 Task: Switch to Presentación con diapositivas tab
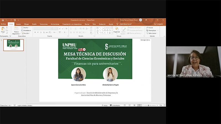pyautogui.click(x=72, y=24)
